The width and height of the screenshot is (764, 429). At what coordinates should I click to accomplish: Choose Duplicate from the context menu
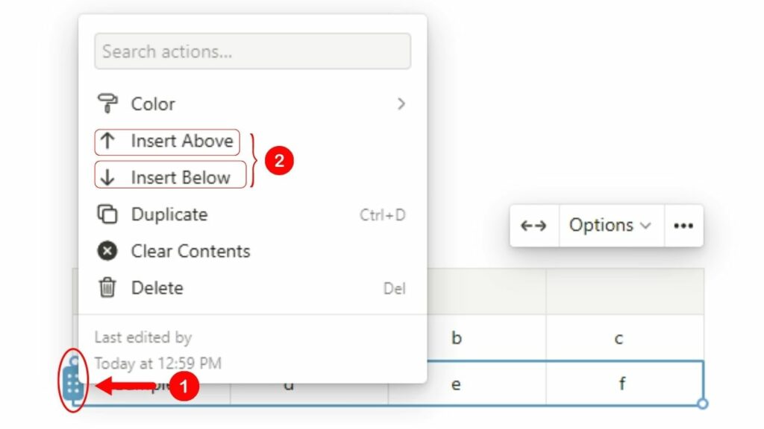tap(169, 214)
